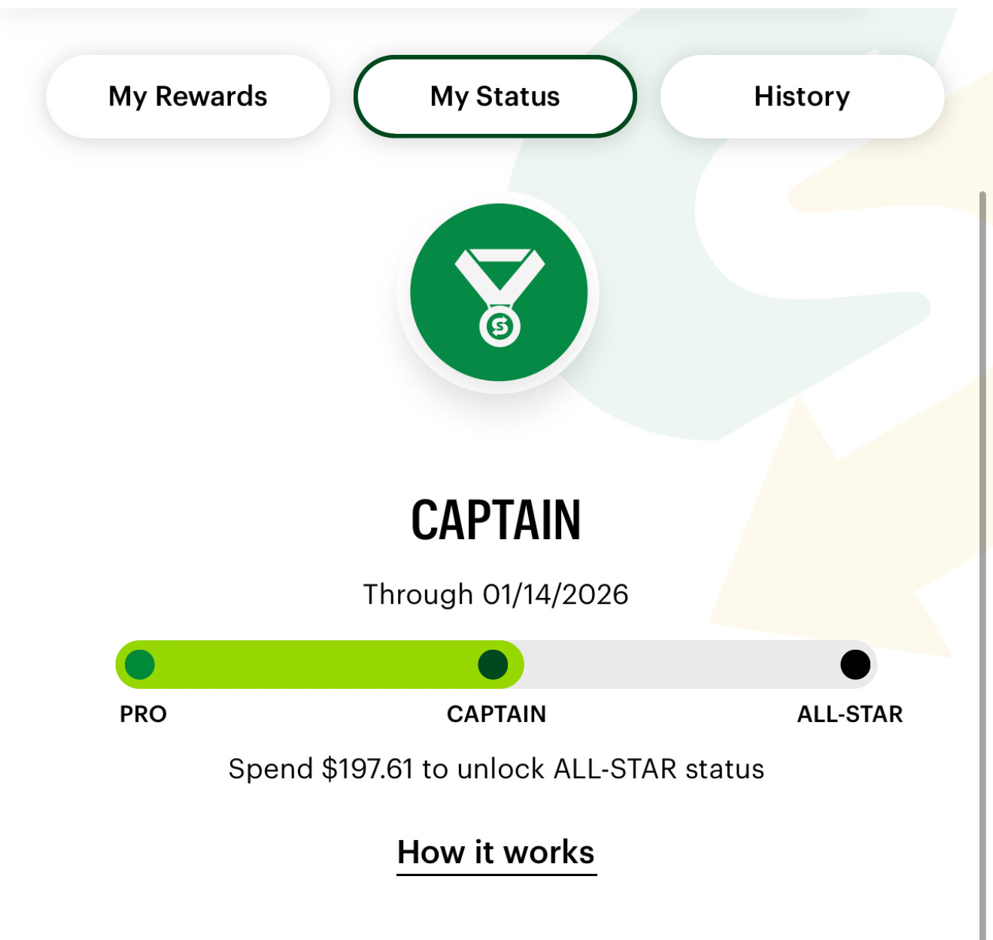
Task: Select the My Status tab
Action: pos(495,96)
